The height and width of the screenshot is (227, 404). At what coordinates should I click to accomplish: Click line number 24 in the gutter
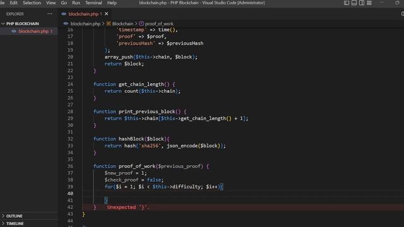[70, 84]
